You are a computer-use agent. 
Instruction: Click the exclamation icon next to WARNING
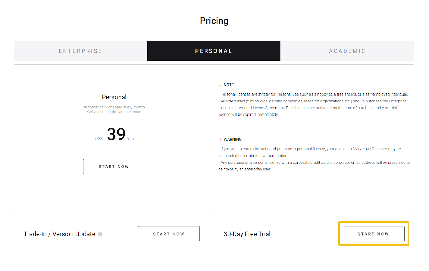tap(220, 140)
